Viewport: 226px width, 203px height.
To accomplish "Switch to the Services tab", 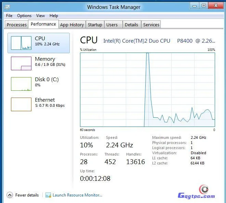I will [x=151, y=25].
